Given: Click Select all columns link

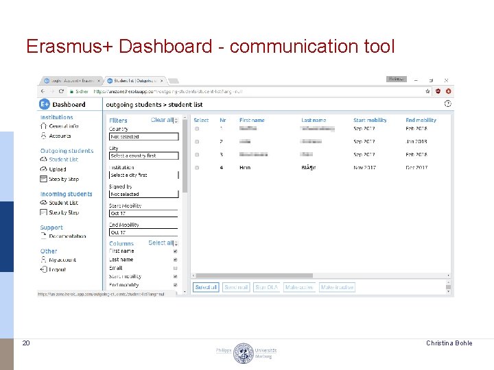Looking at the screenshot, I should [161, 243].
